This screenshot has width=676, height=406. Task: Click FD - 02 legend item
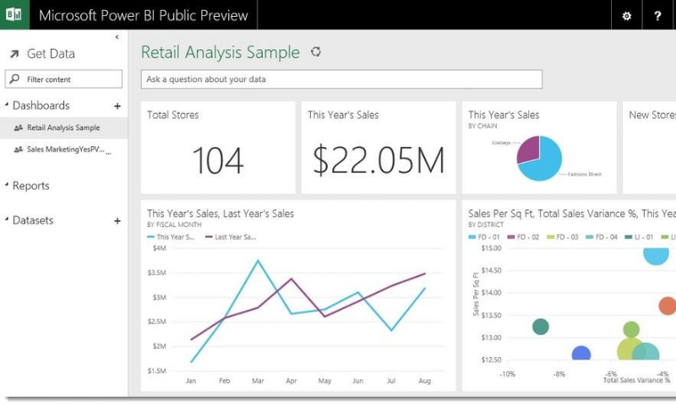523,237
